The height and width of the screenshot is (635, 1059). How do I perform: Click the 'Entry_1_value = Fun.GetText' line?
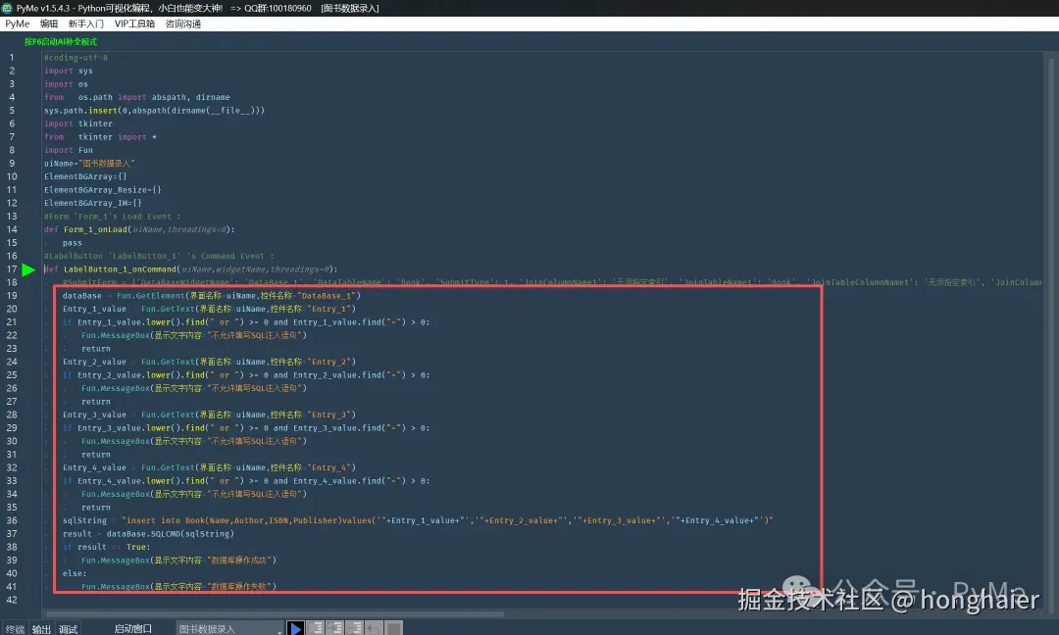[209, 309]
